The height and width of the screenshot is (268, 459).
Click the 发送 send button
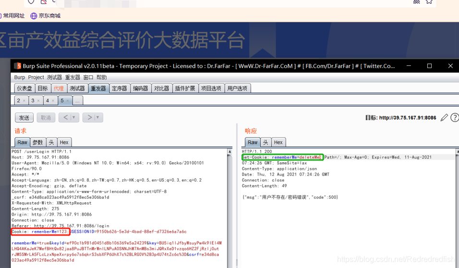24,118
